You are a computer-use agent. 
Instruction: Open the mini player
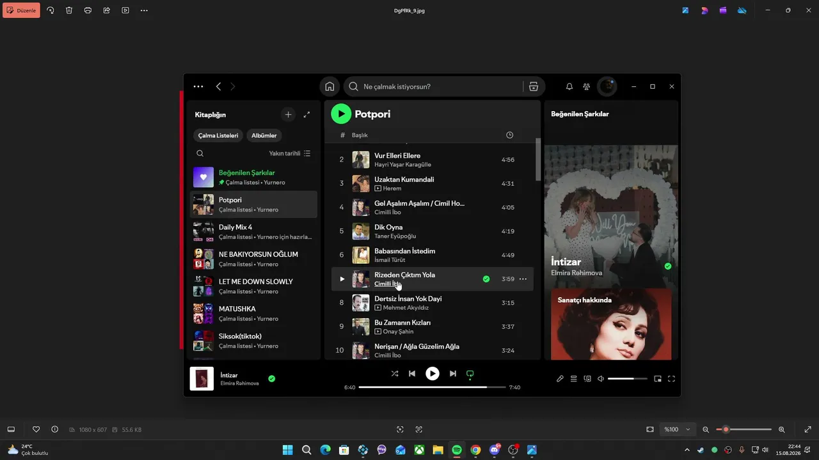pos(658,379)
